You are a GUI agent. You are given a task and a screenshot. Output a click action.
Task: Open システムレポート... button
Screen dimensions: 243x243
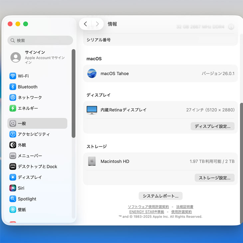pyautogui.click(x=160, y=196)
